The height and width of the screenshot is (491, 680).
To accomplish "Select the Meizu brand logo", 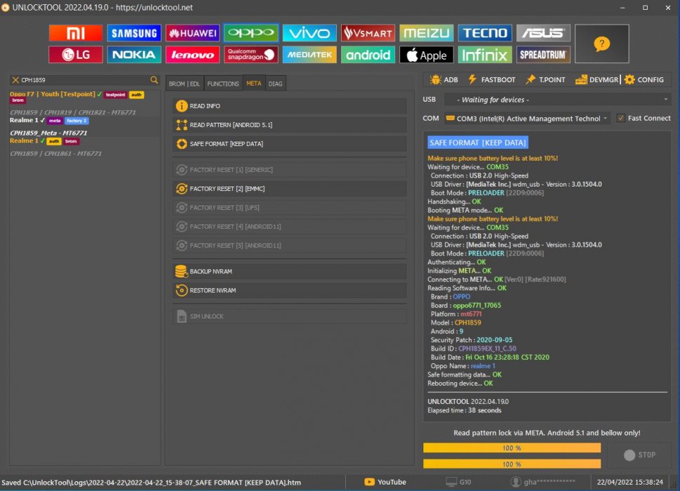I will 426,33.
